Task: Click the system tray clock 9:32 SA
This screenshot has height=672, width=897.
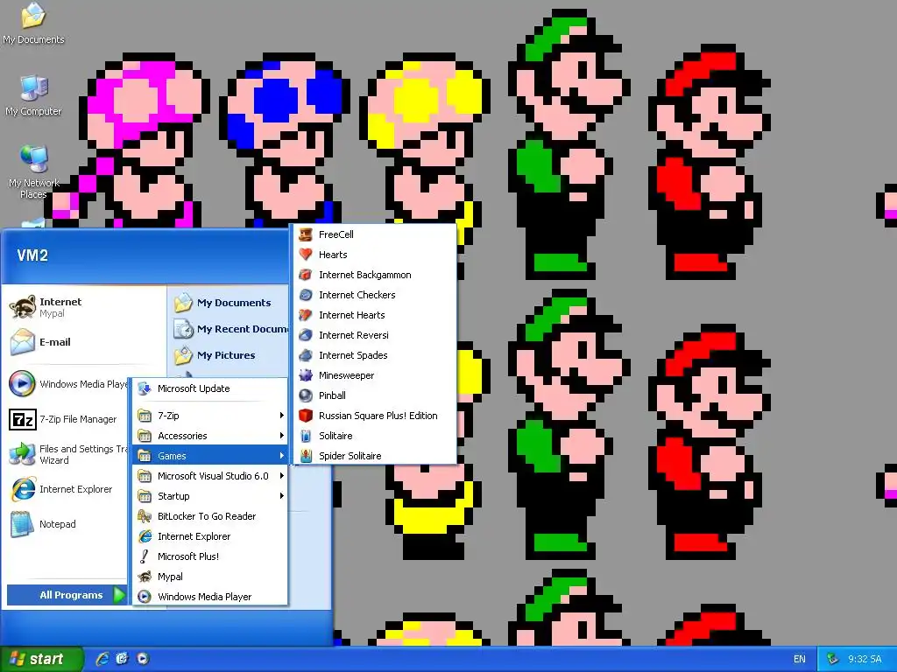Action: pos(865,659)
